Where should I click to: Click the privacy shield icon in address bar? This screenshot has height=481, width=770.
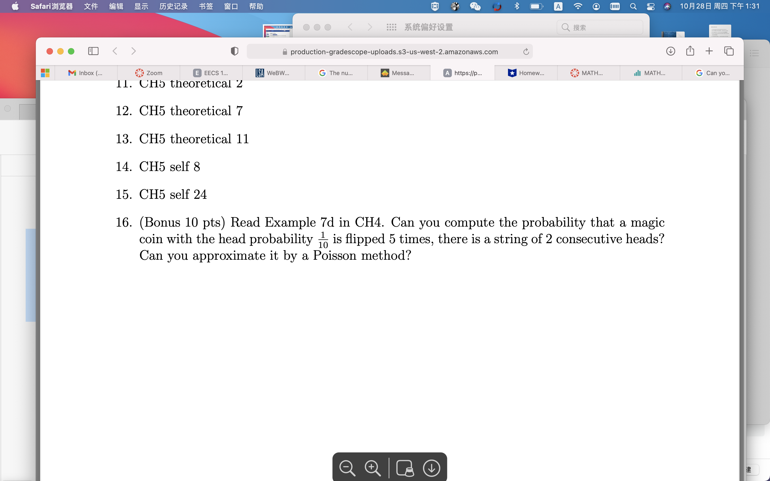pos(234,51)
